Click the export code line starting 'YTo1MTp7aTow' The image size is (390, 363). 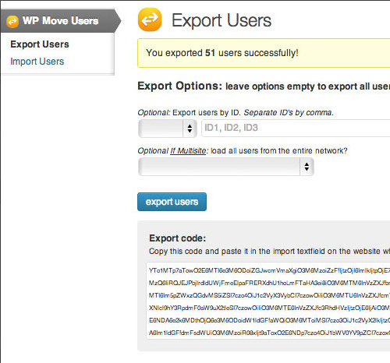coord(269,270)
